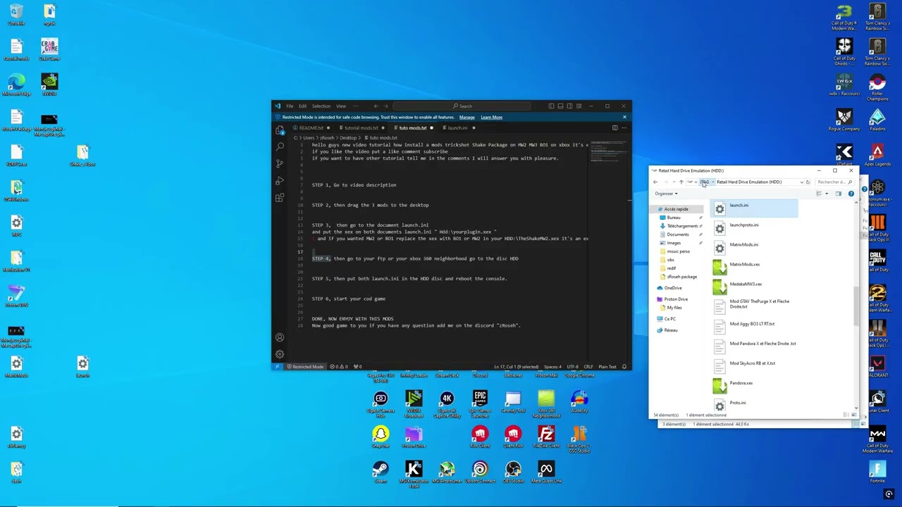Toggle secondary sidebar layout in VS Code
Image resolution: width=902 pixels, height=507 pixels.
pos(569,106)
